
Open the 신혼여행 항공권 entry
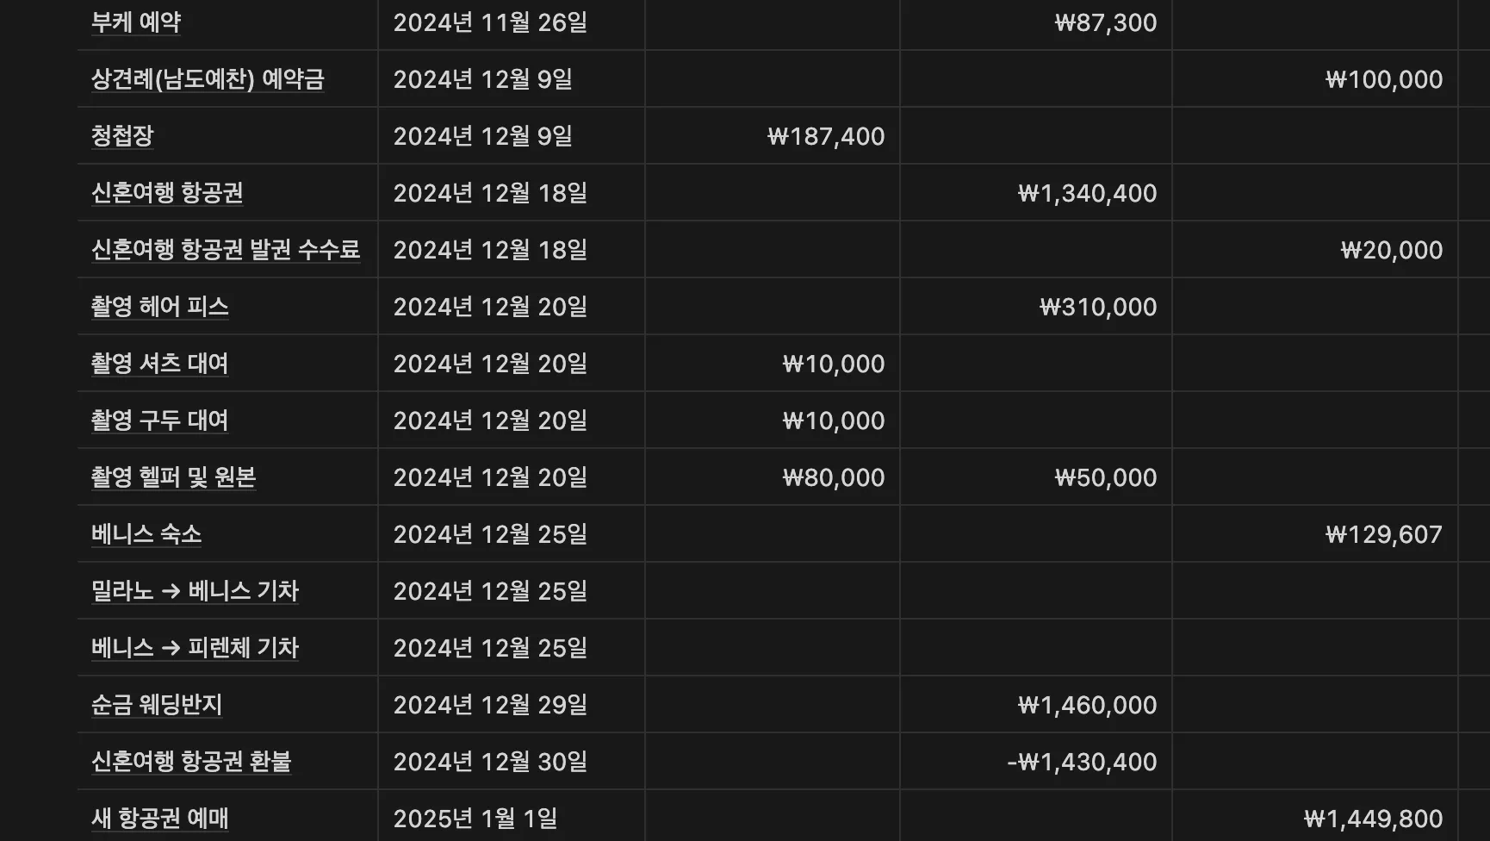[x=167, y=193]
